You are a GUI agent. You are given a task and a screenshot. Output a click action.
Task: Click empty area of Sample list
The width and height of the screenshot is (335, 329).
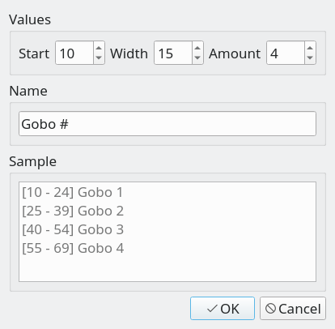[167, 269]
